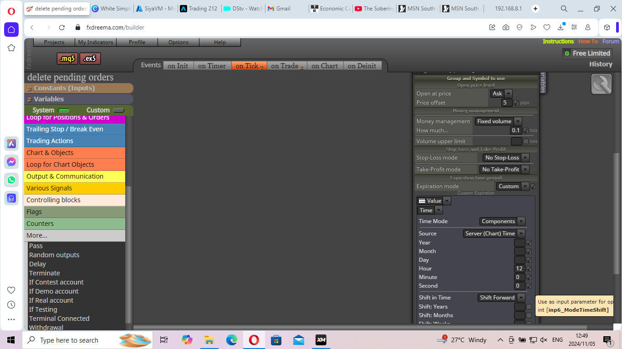Uncheck the Year component checkbox
This screenshot has width=622, height=349.
coord(529,243)
